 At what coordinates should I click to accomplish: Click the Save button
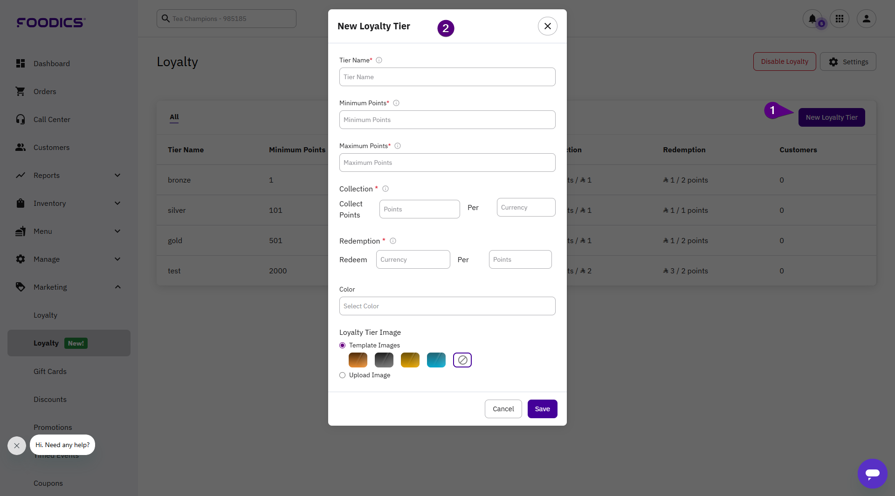click(542, 409)
